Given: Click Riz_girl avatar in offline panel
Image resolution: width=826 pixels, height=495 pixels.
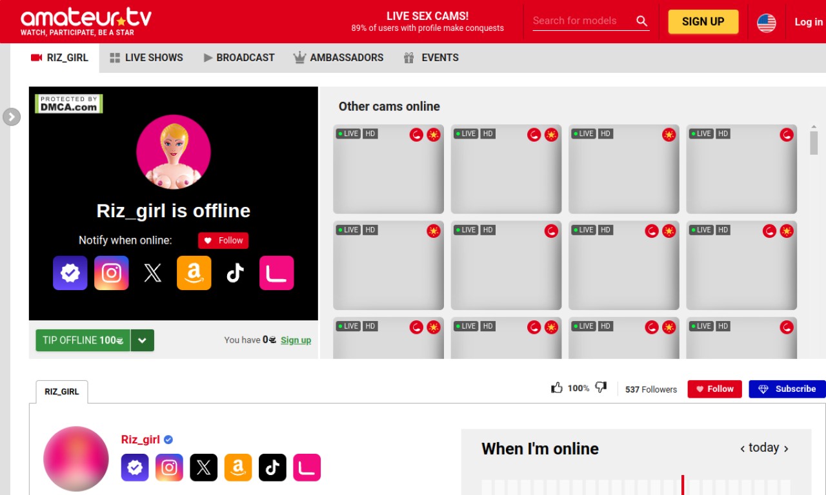Looking at the screenshot, I should [x=174, y=152].
